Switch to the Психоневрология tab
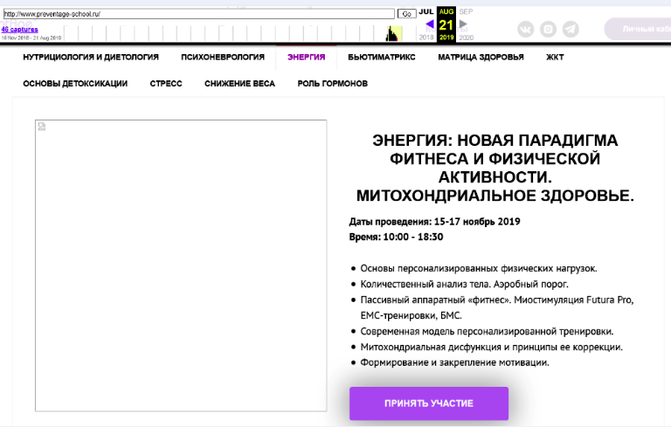Screen dimensions: 671x427 (223, 58)
